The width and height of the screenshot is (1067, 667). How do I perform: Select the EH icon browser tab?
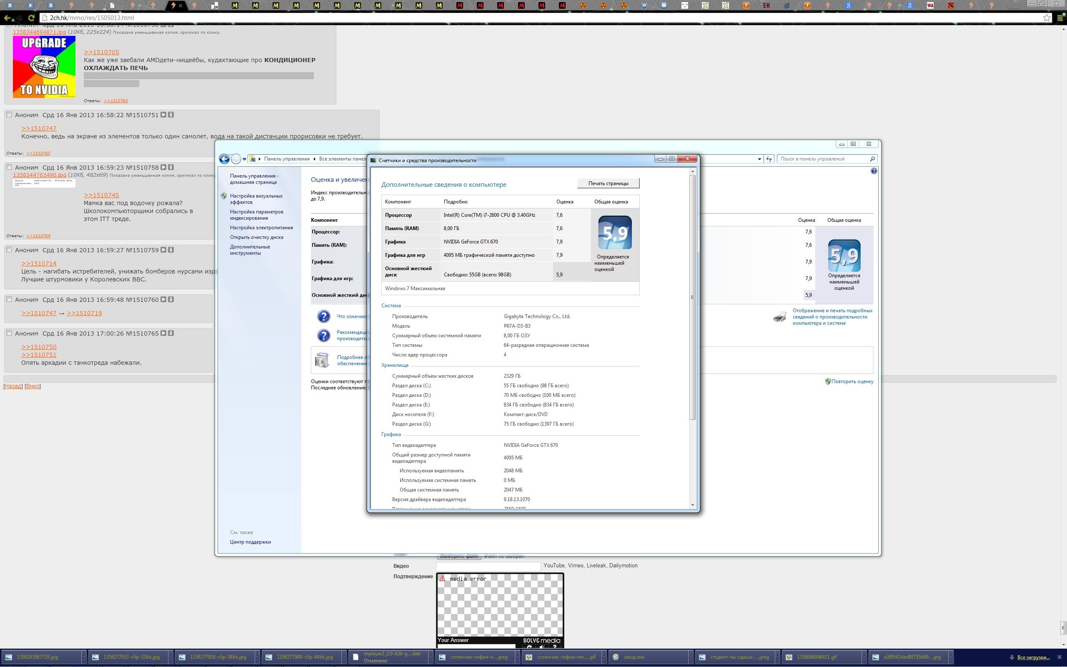(766, 5)
